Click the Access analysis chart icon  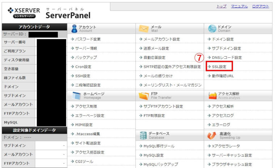[212, 96]
